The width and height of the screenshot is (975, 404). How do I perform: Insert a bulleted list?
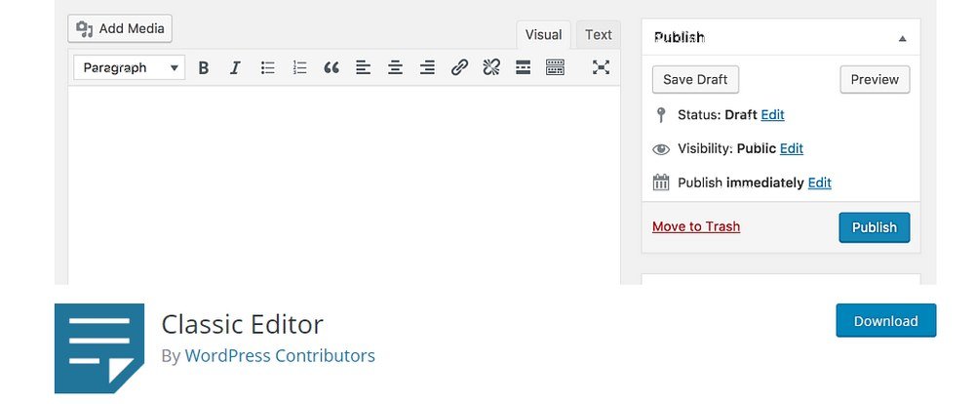point(267,68)
